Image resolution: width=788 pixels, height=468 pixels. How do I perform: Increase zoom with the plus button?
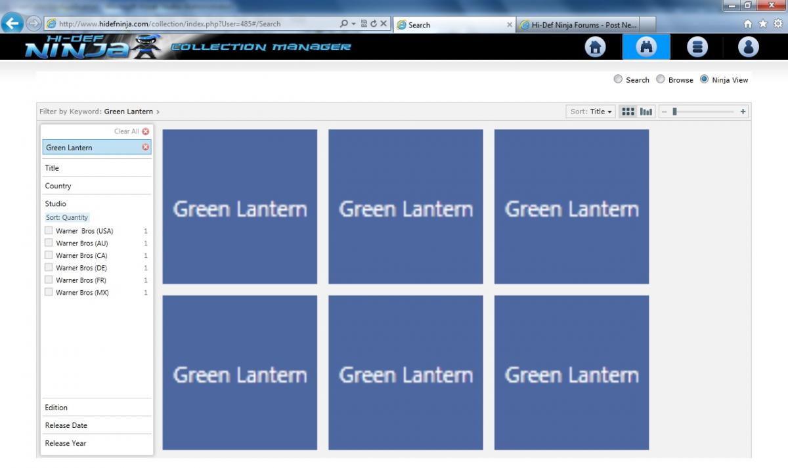pos(743,112)
